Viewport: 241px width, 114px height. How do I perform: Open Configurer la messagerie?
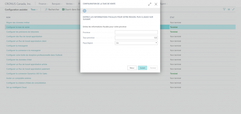[x=17, y=46]
